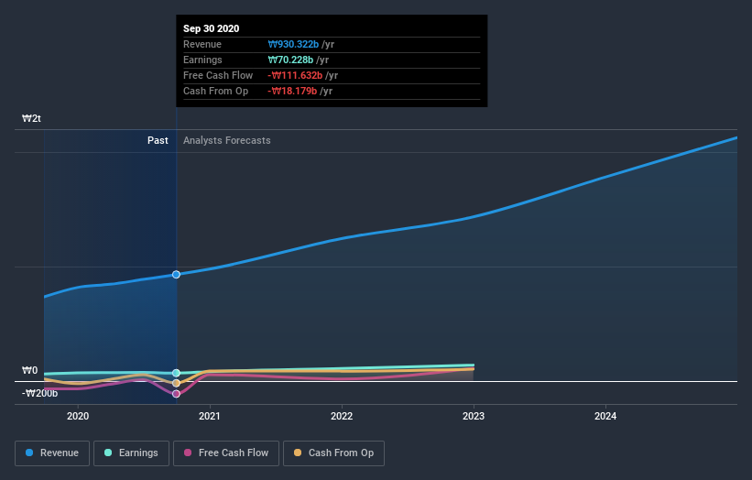Click the 2023 x-axis label

pyautogui.click(x=474, y=416)
